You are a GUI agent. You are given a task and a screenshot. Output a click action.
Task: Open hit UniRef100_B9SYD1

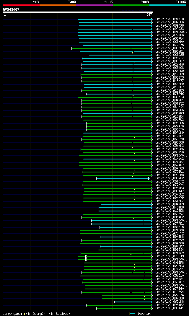click(x=170, y=52)
